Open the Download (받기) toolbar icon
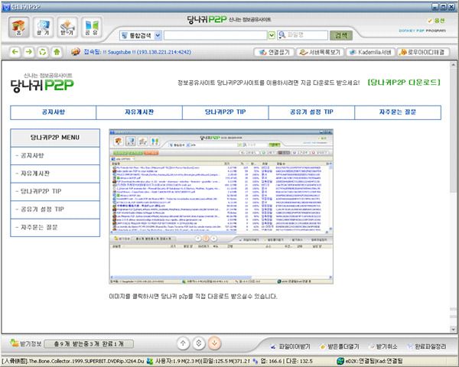The height and width of the screenshot is (367, 459). click(67, 28)
